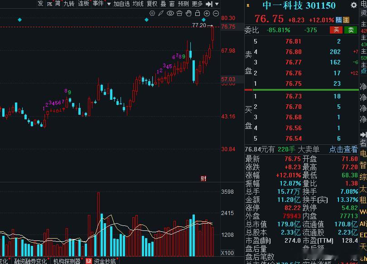Open stock panel settings gear next to 301150

(x=354, y=5)
